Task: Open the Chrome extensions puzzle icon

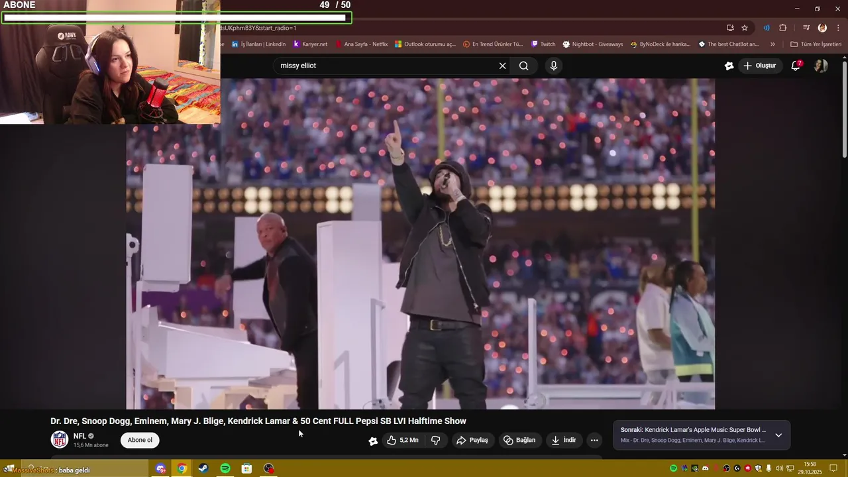Action: (782, 28)
